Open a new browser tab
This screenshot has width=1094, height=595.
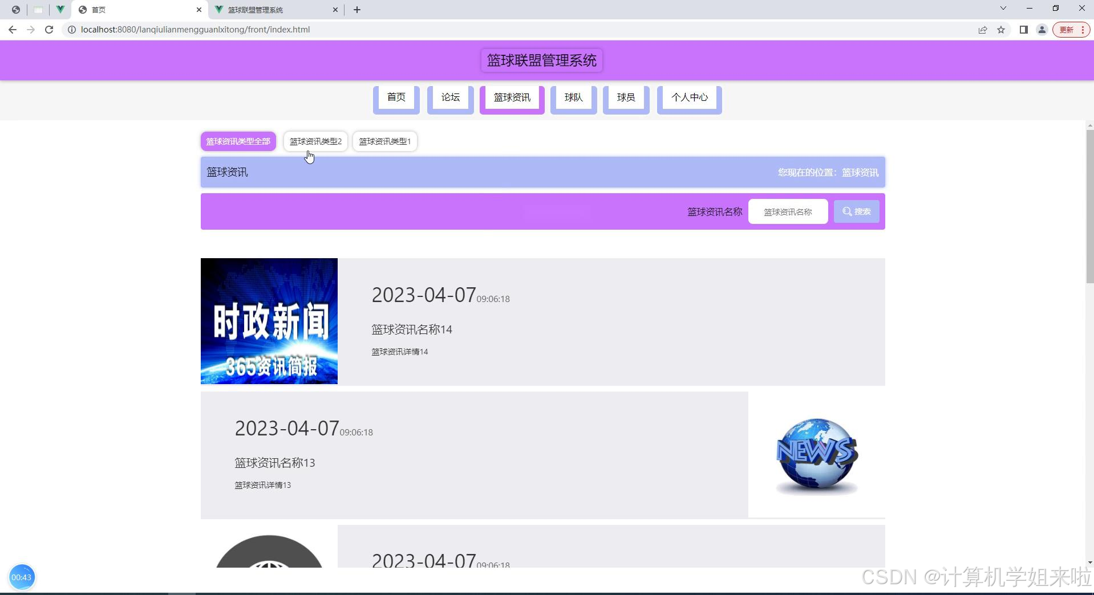pyautogui.click(x=357, y=10)
